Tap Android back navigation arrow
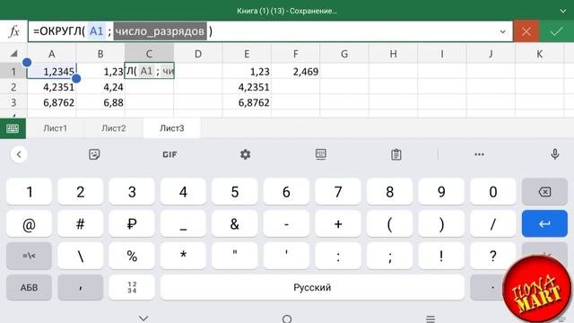Image resolution: width=574 pixels, height=323 pixels. [143, 319]
